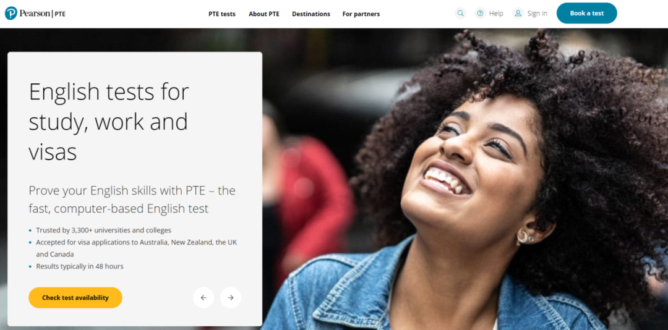Open the search magnifier icon

point(461,13)
